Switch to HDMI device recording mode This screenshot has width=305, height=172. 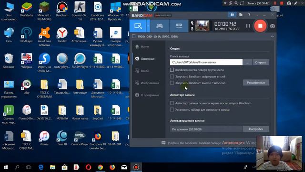coord(179,26)
